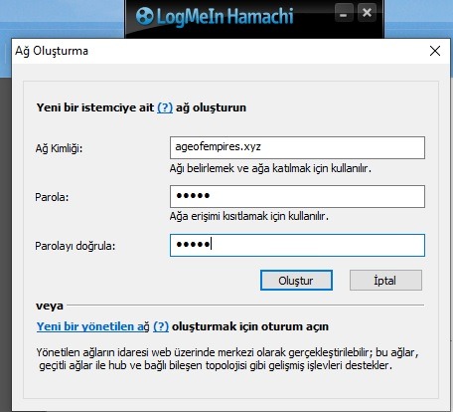The image size is (453, 412).
Task: Click the Parola label
Action: pos(52,197)
